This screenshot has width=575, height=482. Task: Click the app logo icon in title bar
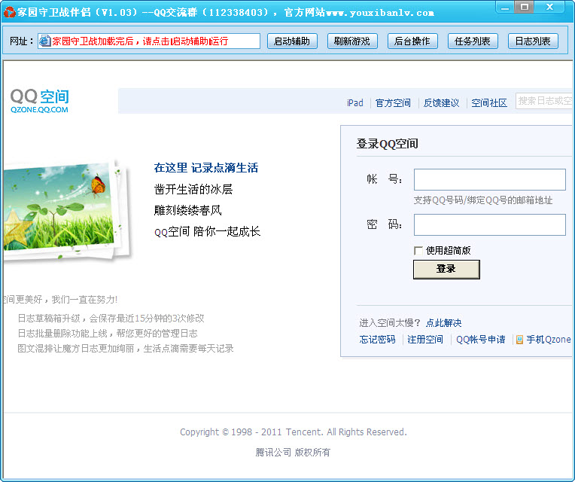tap(9, 12)
